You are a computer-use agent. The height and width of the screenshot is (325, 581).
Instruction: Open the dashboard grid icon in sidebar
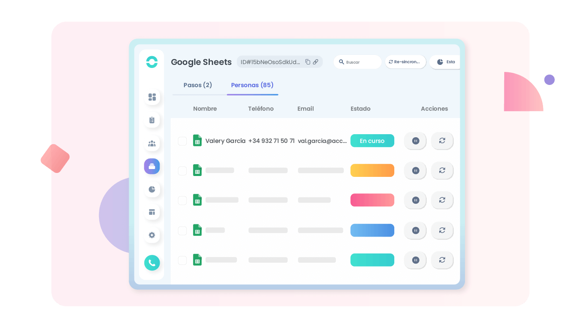tap(152, 97)
